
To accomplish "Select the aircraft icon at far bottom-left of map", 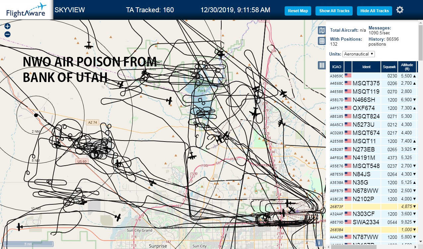I will coord(20,227).
